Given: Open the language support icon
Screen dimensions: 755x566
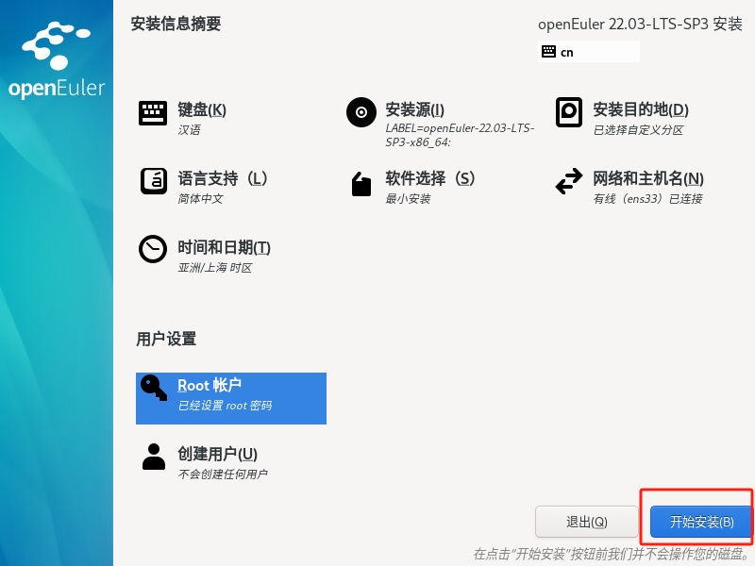Looking at the screenshot, I should pyautogui.click(x=154, y=181).
